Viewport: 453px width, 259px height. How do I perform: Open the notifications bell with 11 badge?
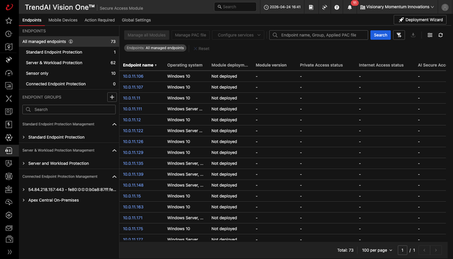350,7
